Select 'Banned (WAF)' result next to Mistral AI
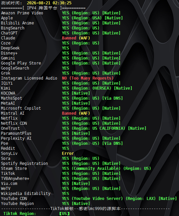 tap(76, 113)
